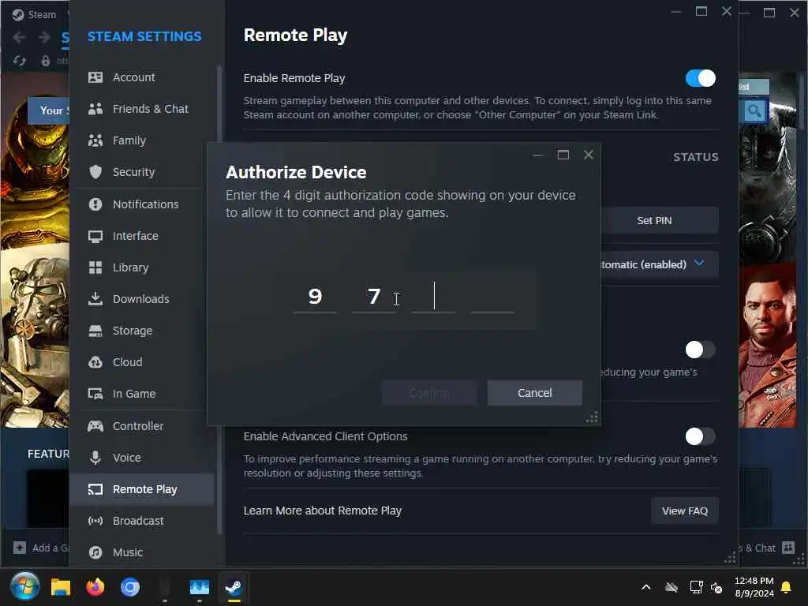Go to Notifications settings

[142, 204]
